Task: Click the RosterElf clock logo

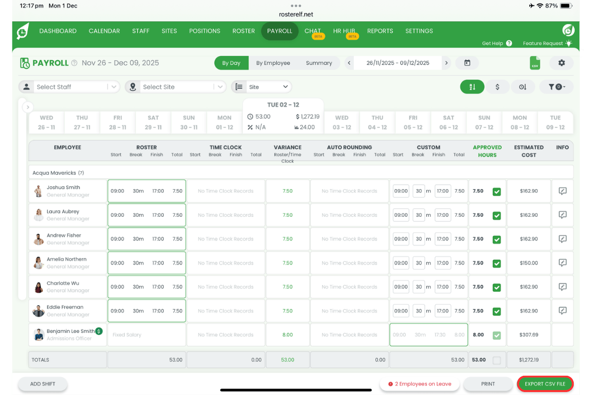Action: click(22, 31)
